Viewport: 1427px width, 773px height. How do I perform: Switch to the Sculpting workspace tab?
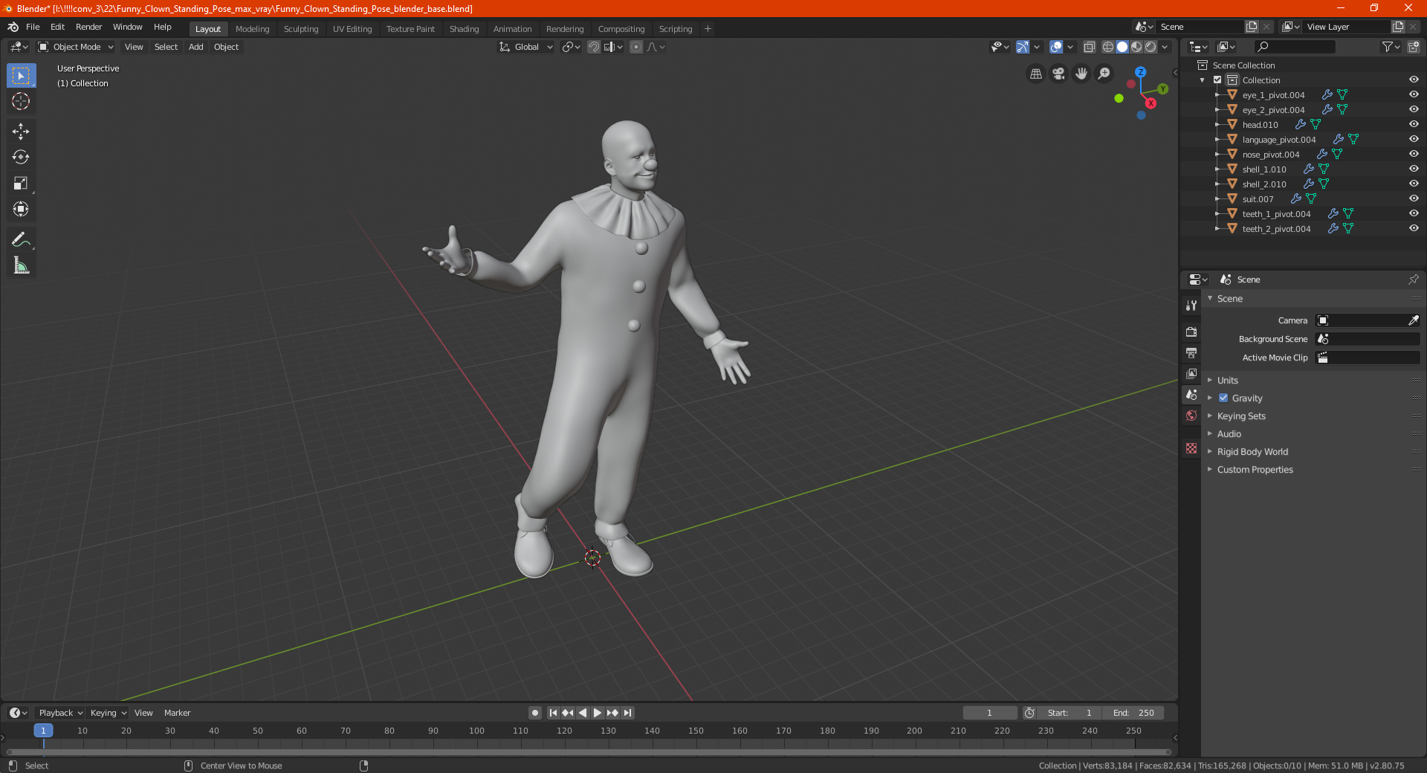tap(300, 29)
